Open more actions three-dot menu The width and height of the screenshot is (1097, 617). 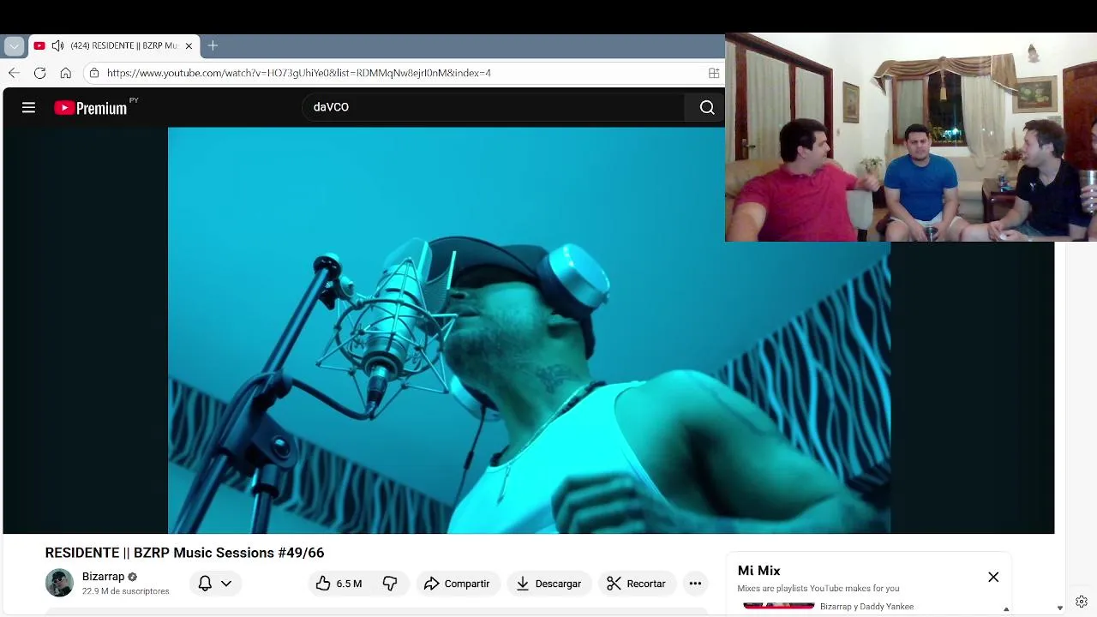pos(695,584)
